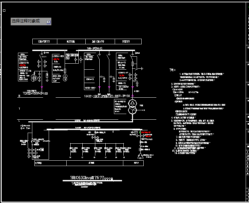The width and height of the screenshot is (249, 203).
Task: Select the TMY-3*(50x5) busbar label
Action: pos(94,48)
